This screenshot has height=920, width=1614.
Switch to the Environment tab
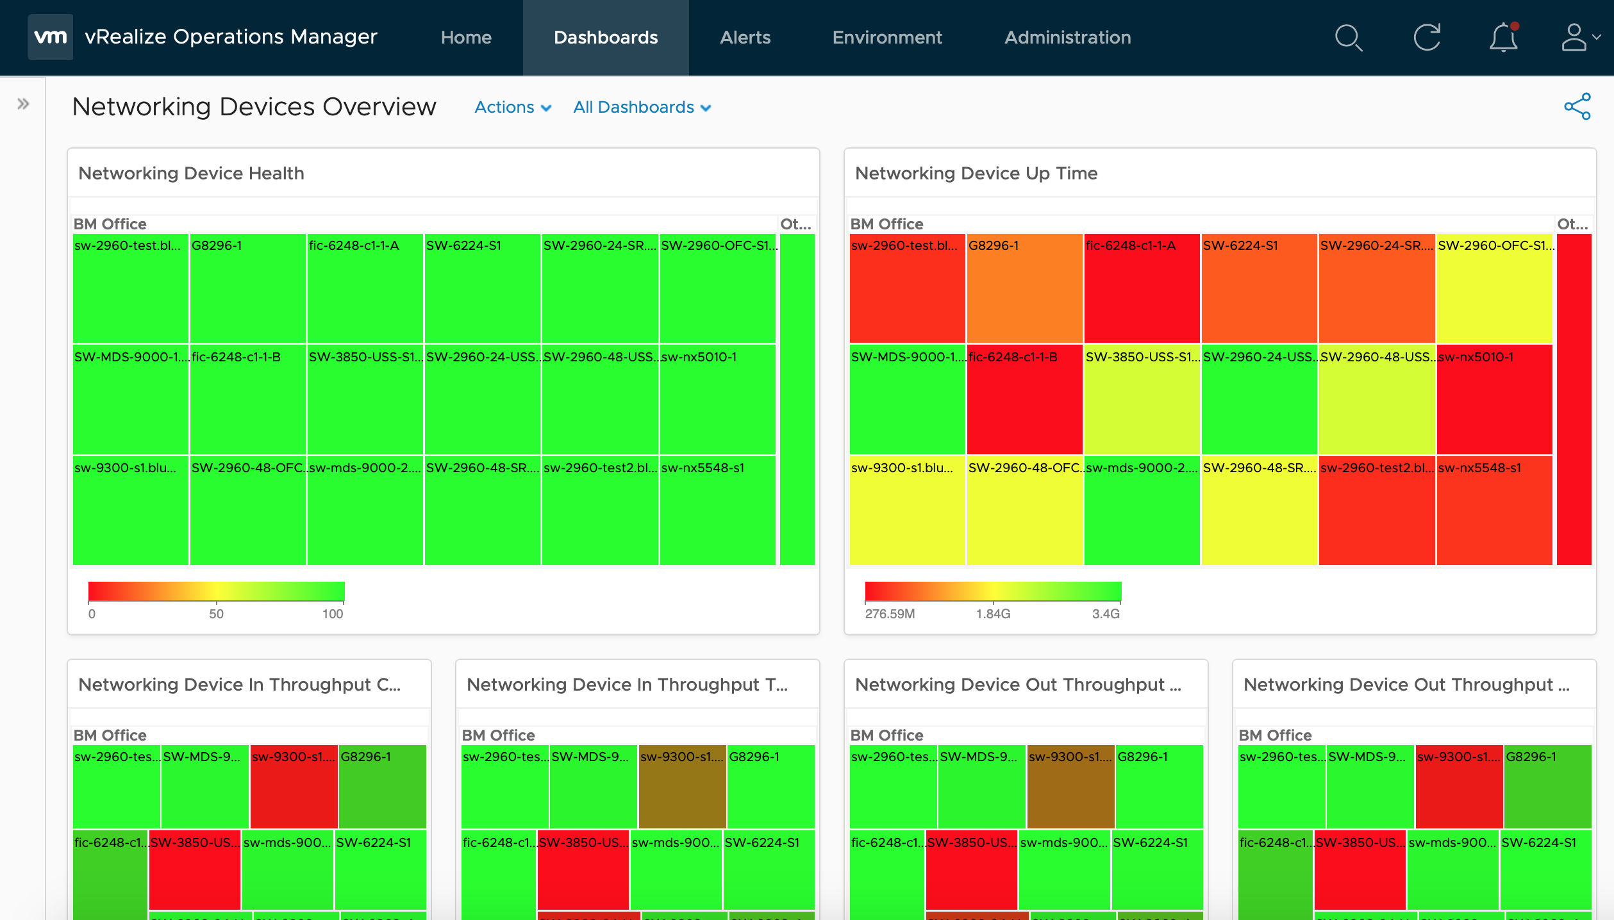pos(887,37)
